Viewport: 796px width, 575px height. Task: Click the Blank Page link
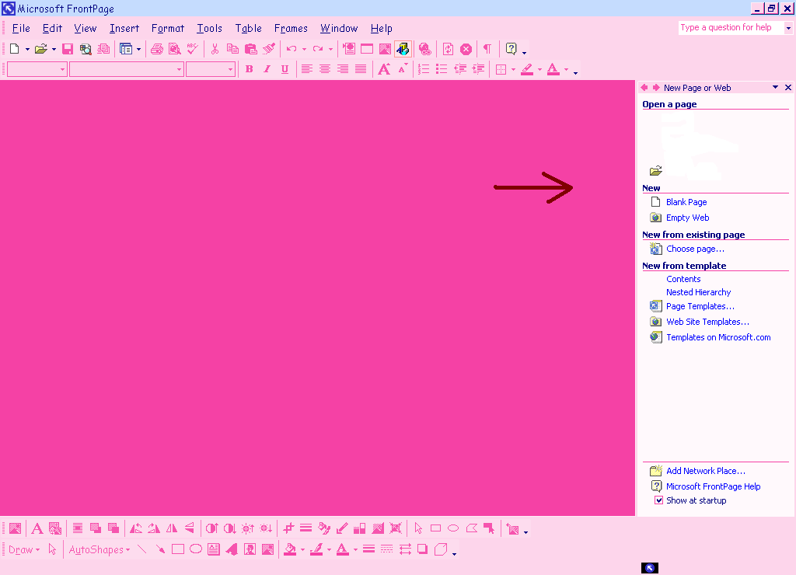tap(686, 202)
